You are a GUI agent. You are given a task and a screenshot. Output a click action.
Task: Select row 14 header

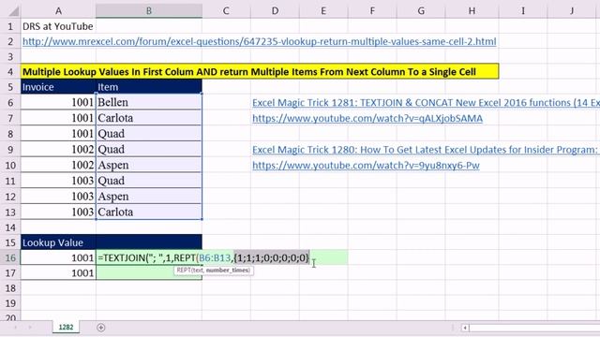[10, 227]
